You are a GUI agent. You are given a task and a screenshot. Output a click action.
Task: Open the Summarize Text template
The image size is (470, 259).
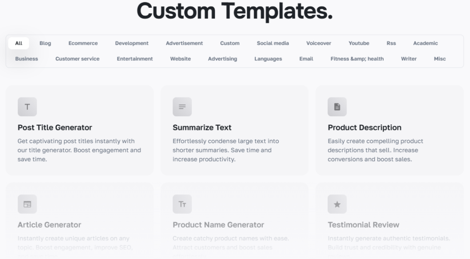tap(202, 128)
